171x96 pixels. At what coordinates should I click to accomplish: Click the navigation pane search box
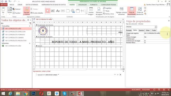[x=15, y=23]
